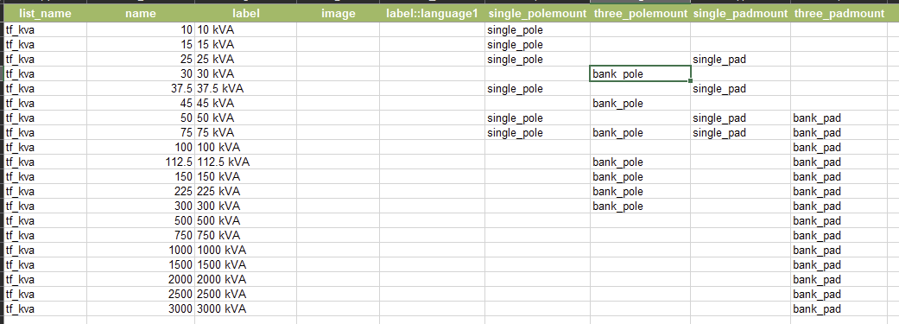Click the label::language1 header cell

coord(433,13)
